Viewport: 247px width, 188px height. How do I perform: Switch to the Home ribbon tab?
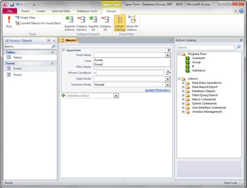pos(25,11)
